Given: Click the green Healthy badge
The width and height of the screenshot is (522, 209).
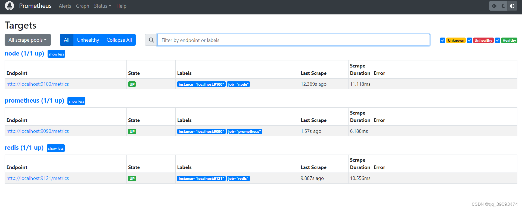Looking at the screenshot, I should [509, 40].
